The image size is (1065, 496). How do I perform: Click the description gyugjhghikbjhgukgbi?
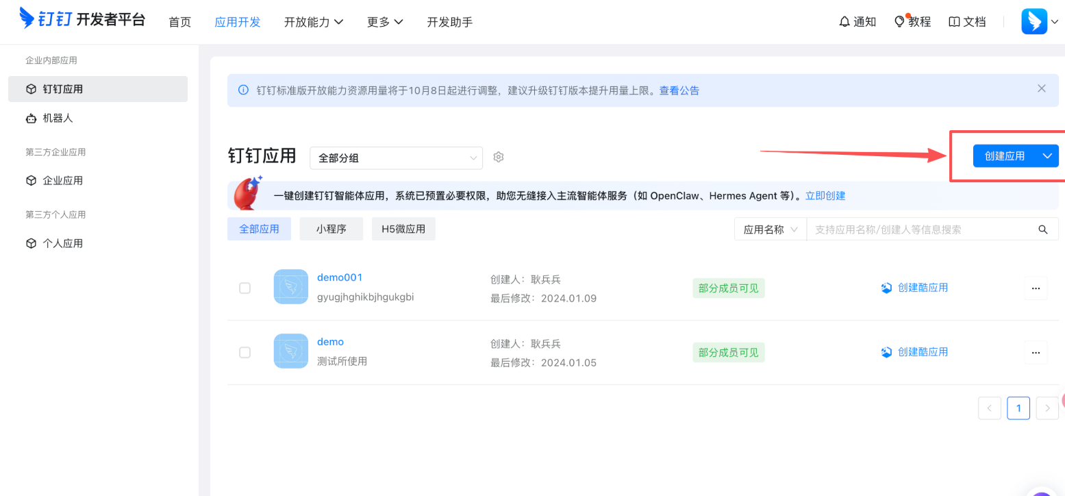pyautogui.click(x=366, y=297)
